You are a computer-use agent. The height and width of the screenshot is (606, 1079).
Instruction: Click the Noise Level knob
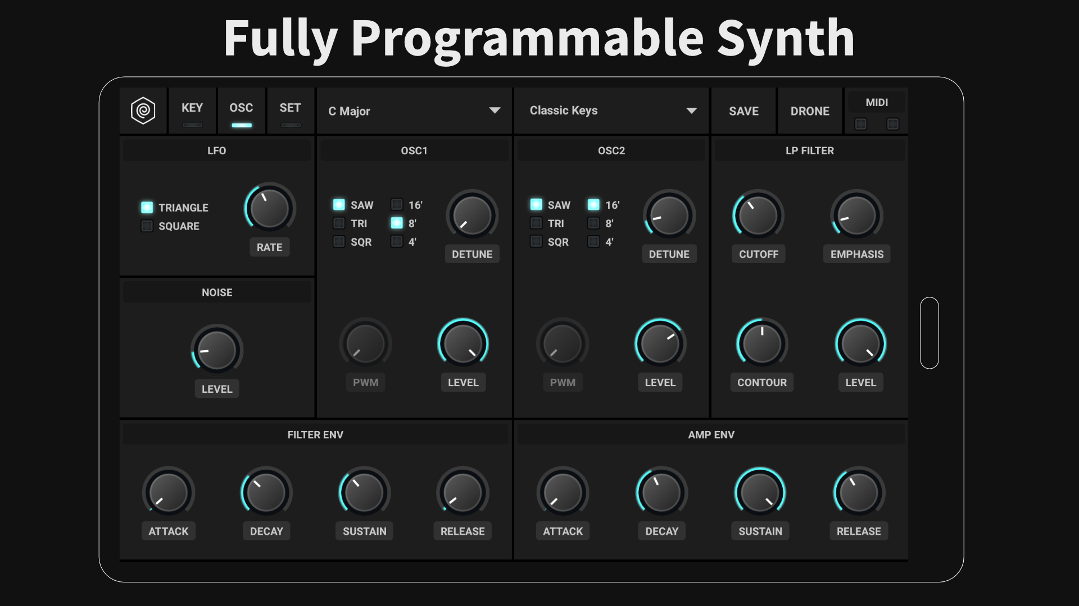tap(216, 350)
